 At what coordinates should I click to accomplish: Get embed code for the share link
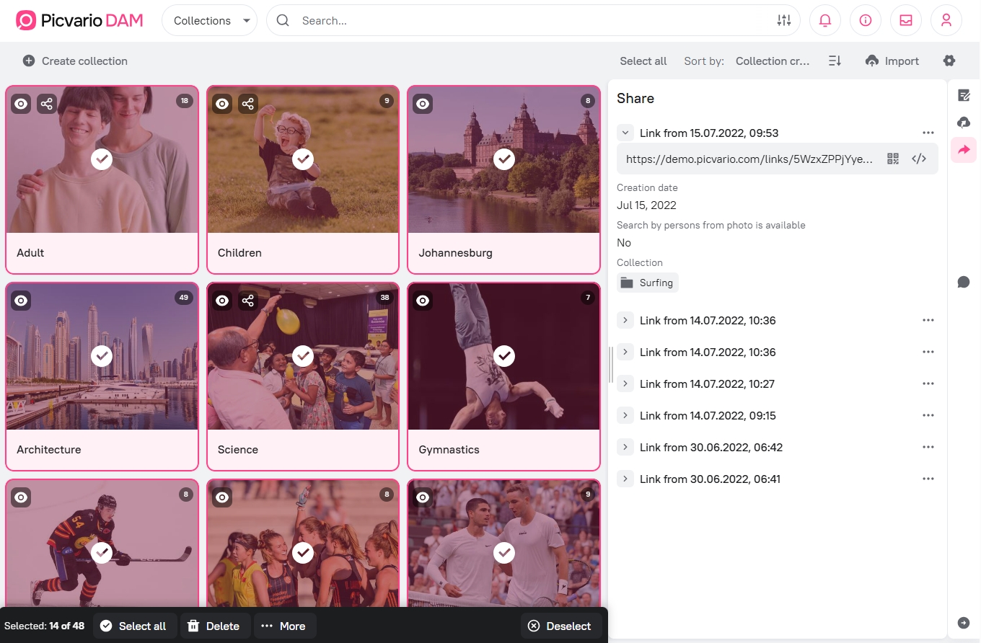click(x=919, y=159)
